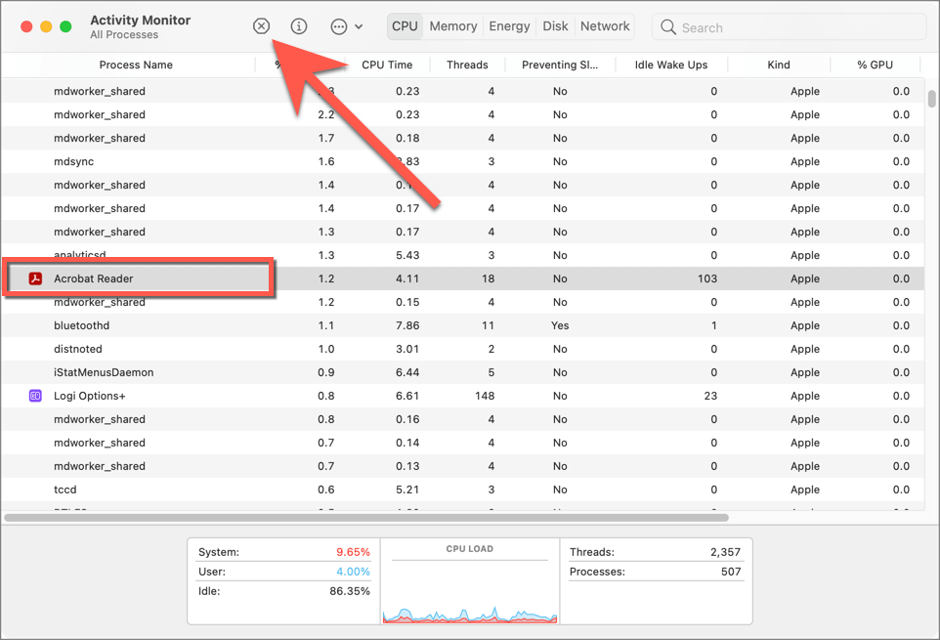The width and height of the screenshot is (940, 640).
Task: Sort by the Threads column header
Action: pyautogui.click(x=467, y=64)
